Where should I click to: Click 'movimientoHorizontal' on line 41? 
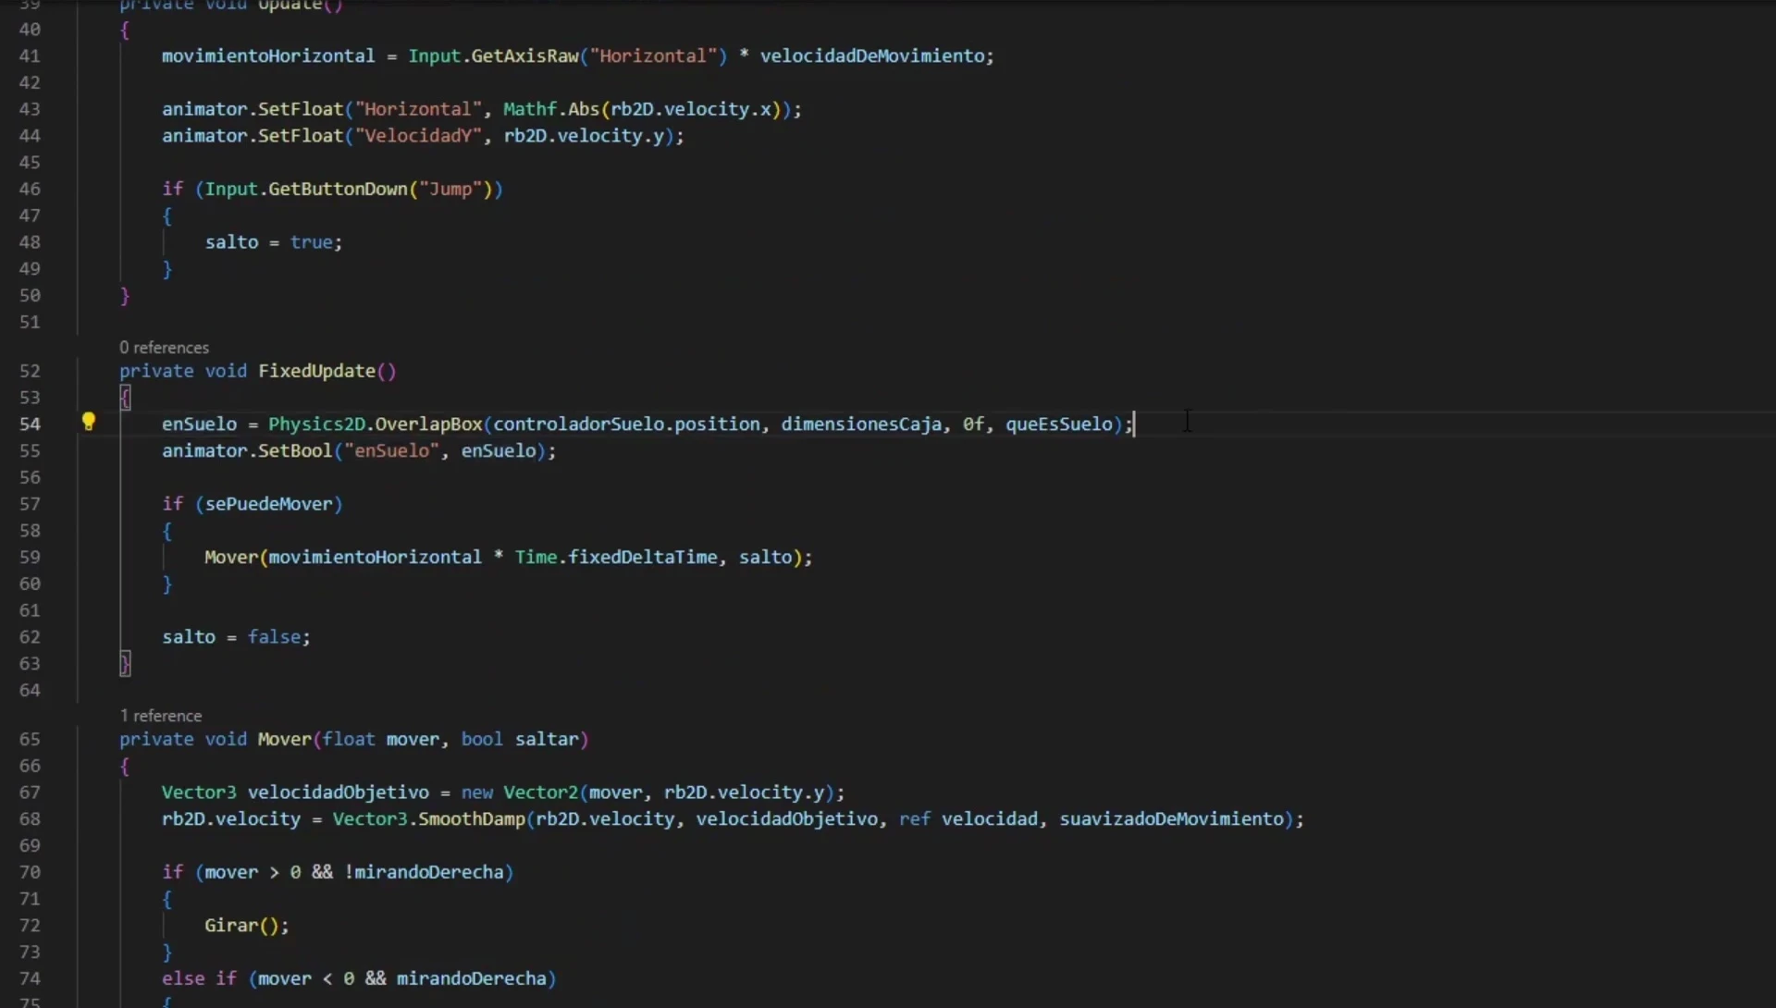(268, 55)
